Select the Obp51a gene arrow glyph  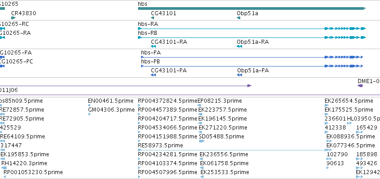tap(238, 18)
